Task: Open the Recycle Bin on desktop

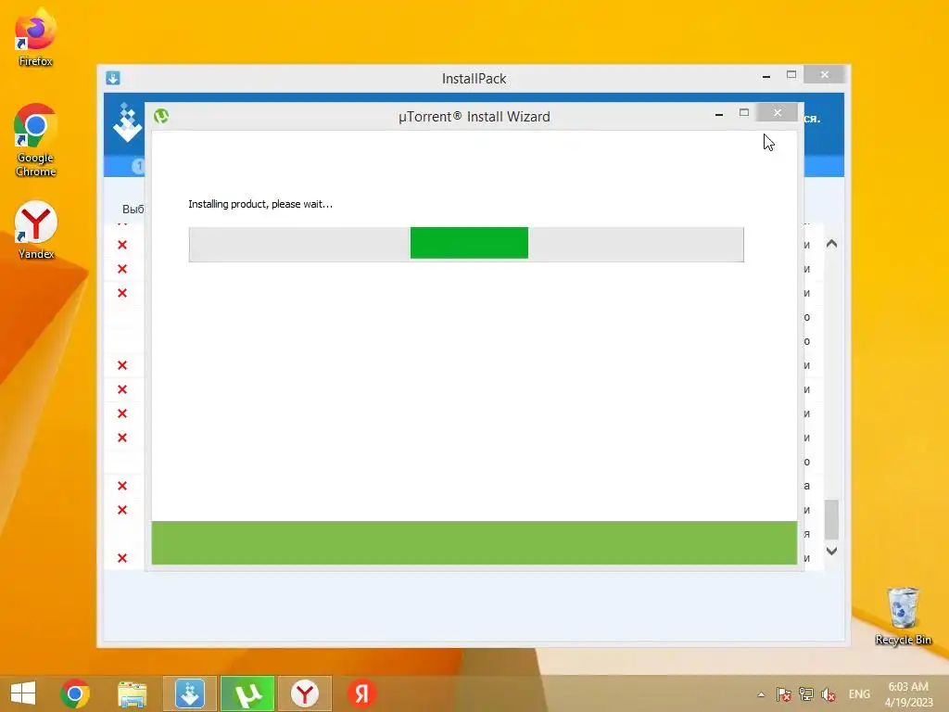Action: [903, 617]
